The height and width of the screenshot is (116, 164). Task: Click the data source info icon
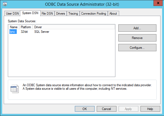(x=14, y=89)
